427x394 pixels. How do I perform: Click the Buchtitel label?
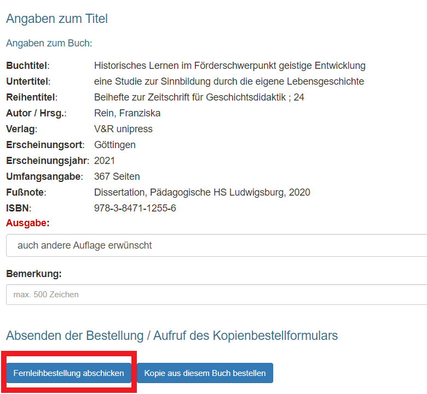tap(28, 66)
